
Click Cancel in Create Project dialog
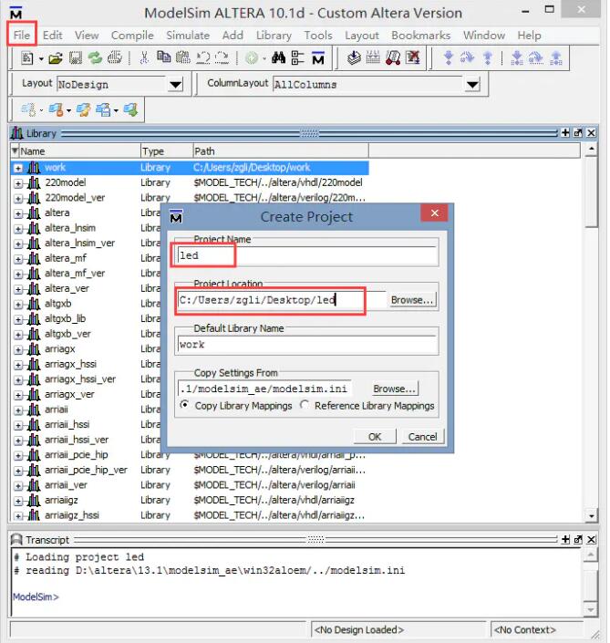[422, 436]
